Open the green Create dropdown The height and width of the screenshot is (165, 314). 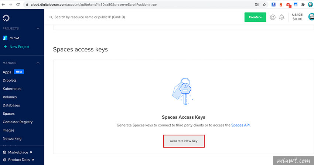(255, 17)
